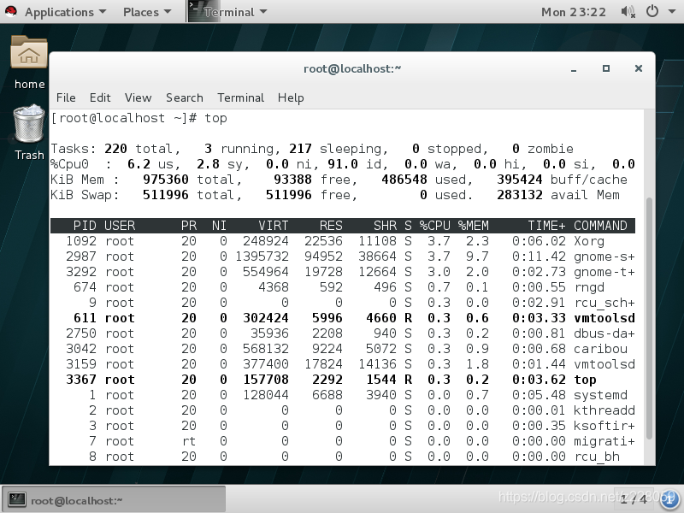Click the Red Hat logo in top bar
684x513 pixels.
pos(11,11)
